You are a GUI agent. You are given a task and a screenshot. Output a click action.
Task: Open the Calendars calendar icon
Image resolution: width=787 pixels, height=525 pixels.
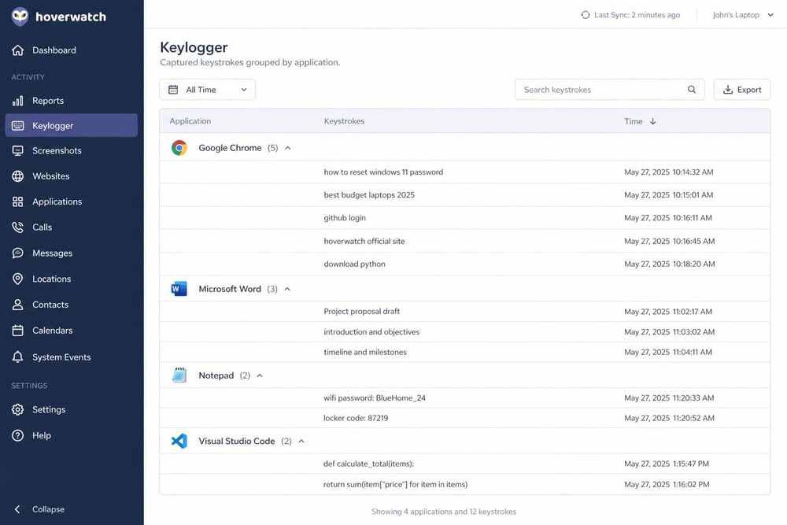(17, 331)
